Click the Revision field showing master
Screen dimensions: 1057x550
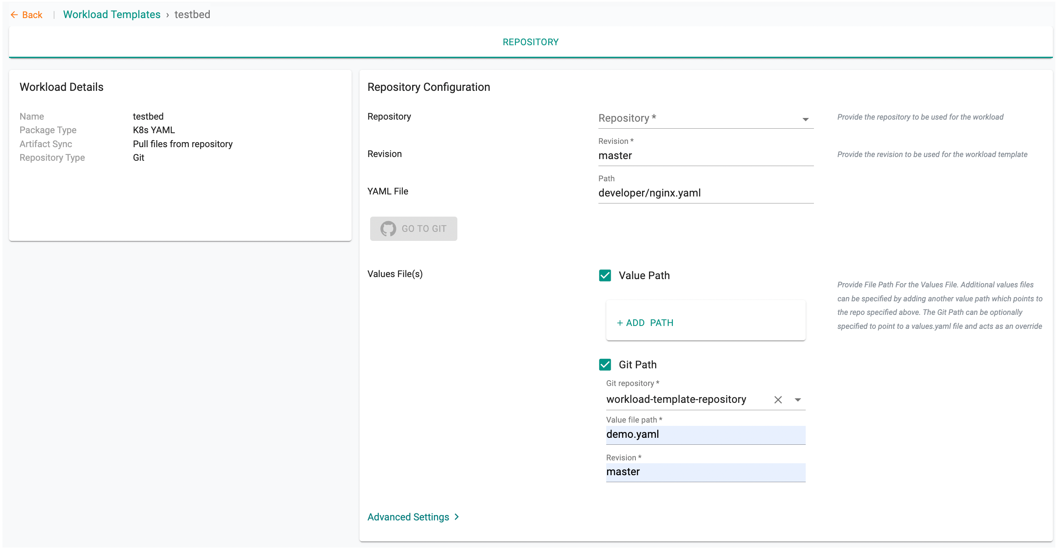pos(705,156)
